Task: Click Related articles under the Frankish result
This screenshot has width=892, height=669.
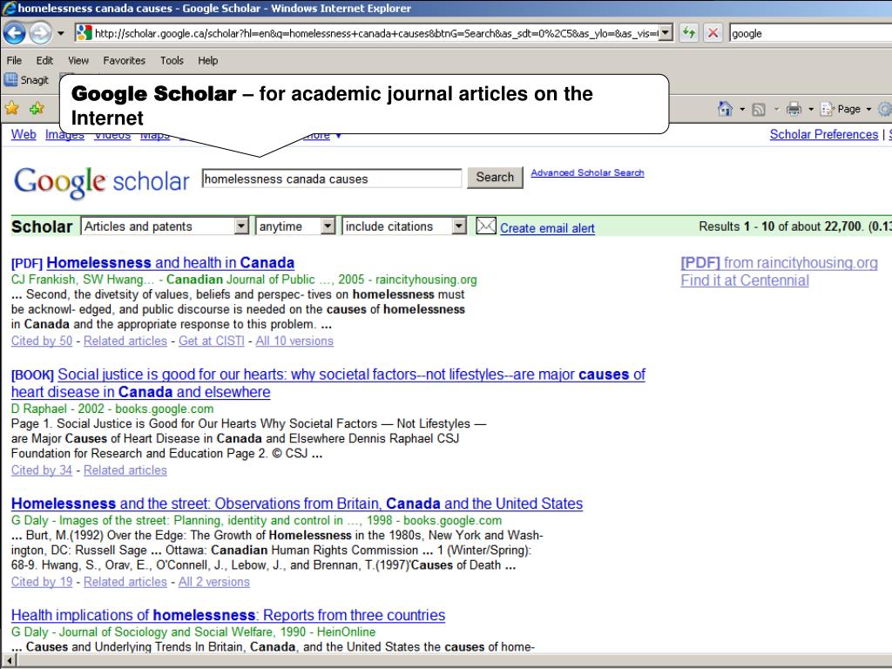Action: click(125, 341)
